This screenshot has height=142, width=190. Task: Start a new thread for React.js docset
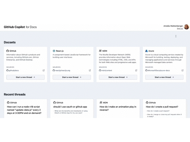72,77
